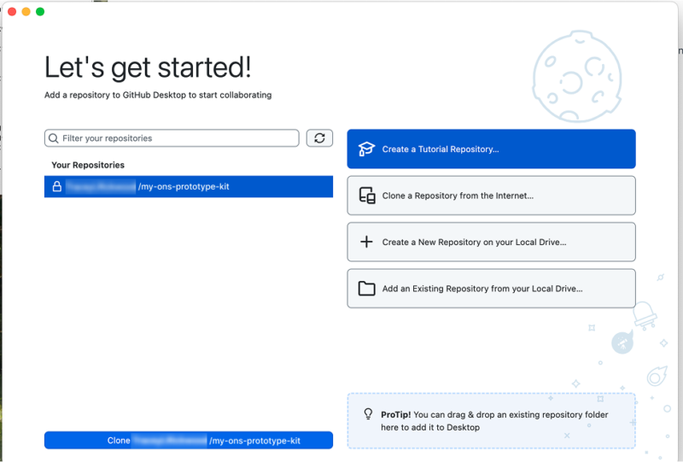Screen dimensions: 683x462
Task: Click the yellow minimize window button
Action: tap(26, 12)
